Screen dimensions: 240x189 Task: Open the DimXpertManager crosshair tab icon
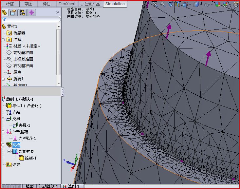(x=31, y=12)
